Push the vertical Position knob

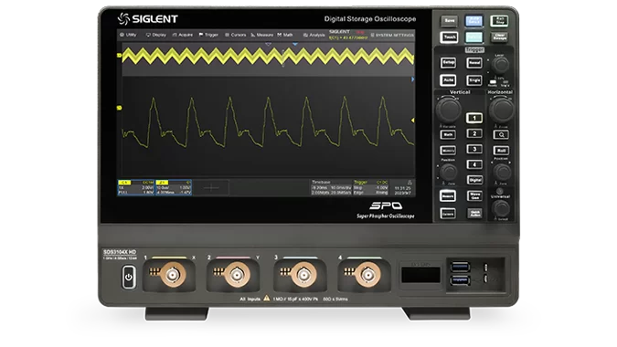point(448,172)
